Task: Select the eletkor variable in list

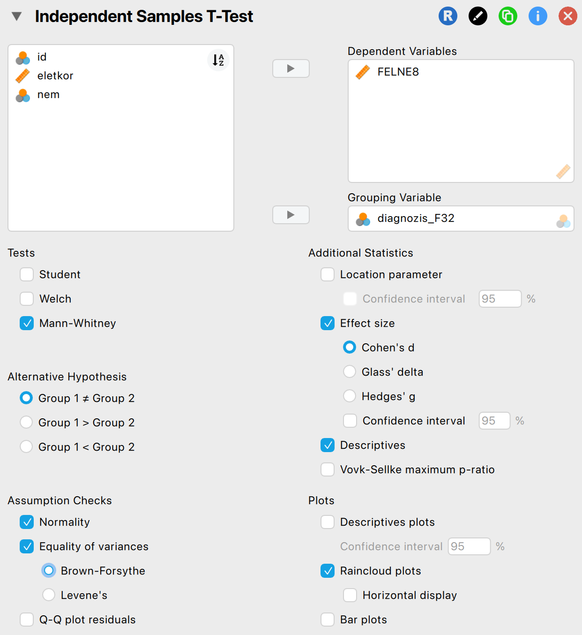Action: (x=55, y=76)
